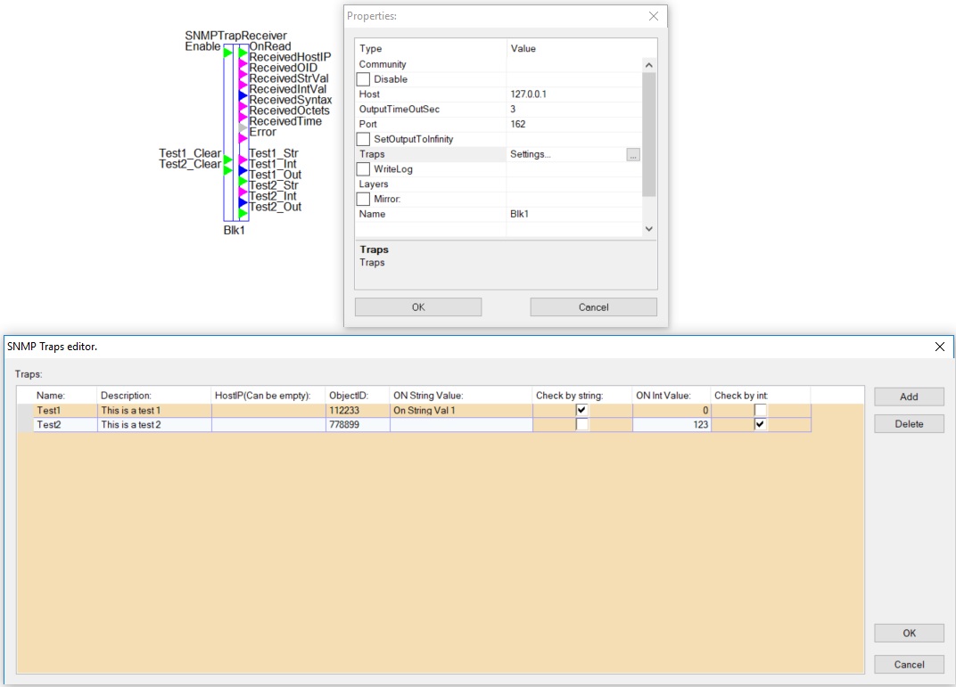Click the HostIP(Can be empty) column header
This screenshot has height=687, width=956.
[268, 396]
